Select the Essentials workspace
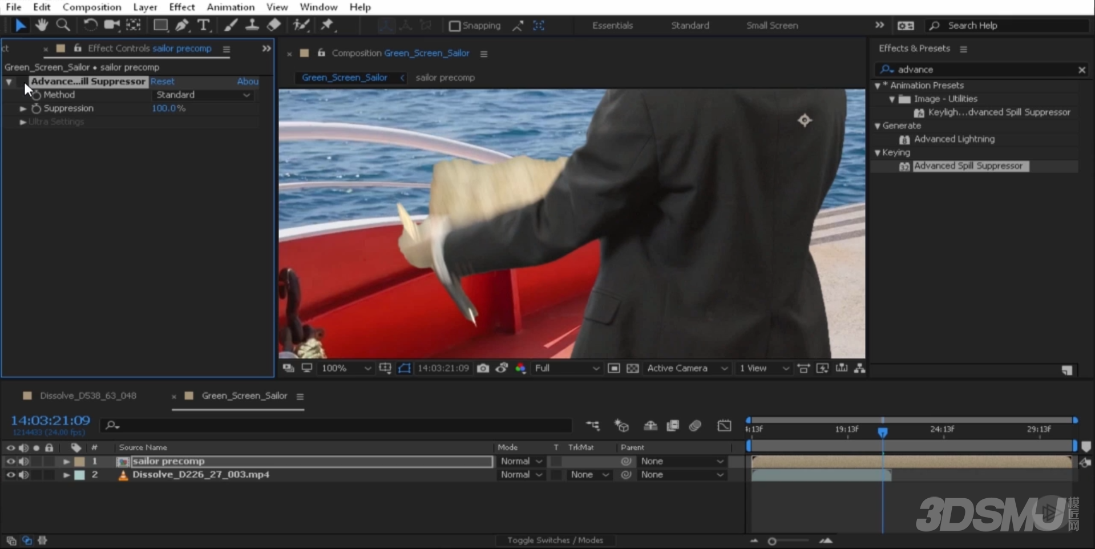This screenshot has width=1095, height=549. (612, 26)
